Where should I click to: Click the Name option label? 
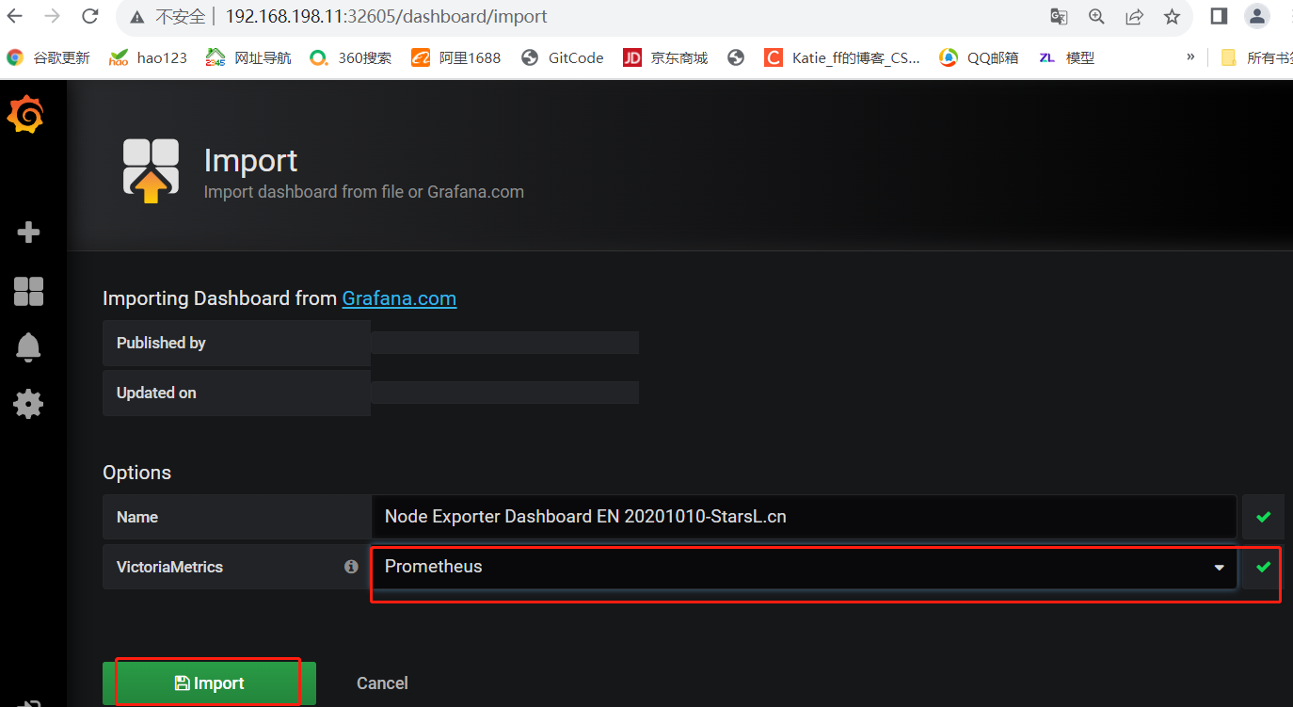(137, 517)
